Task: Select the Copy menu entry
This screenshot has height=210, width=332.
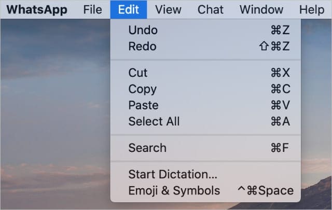Action: 142,89
